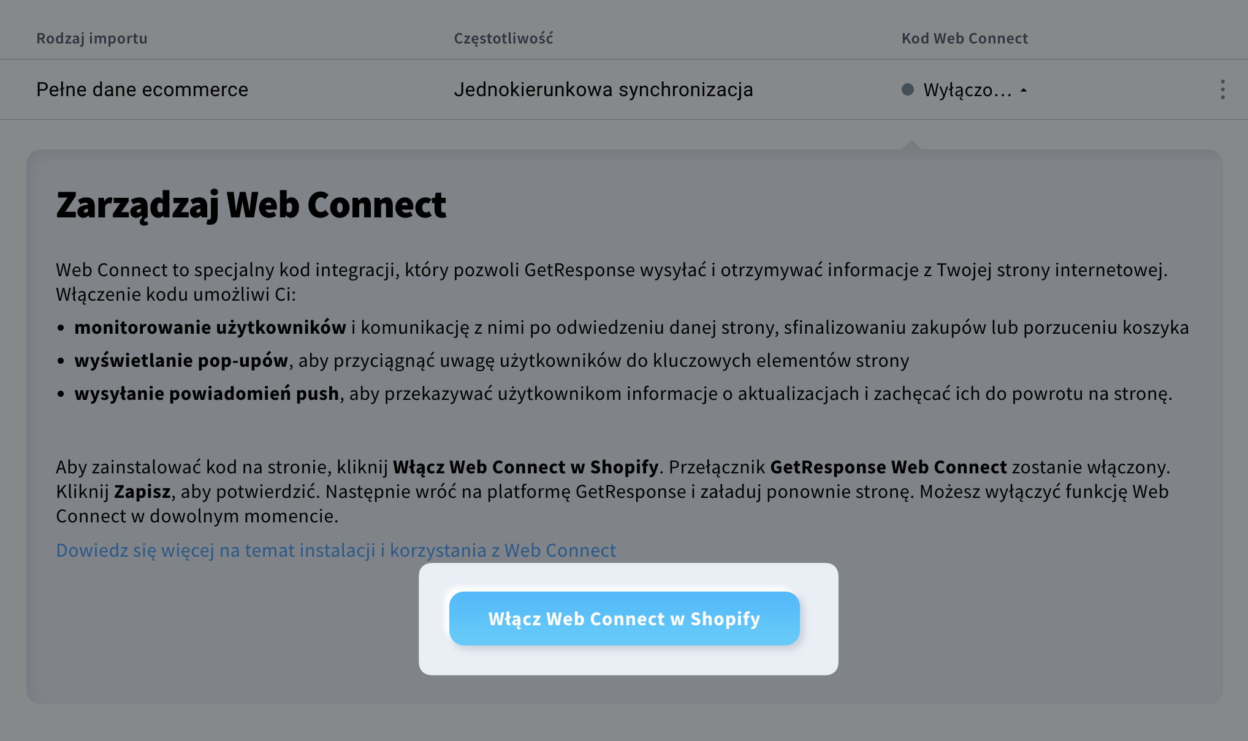Screen dimensions: 1248x741
Task: Open the three-dot row actions menu
Action: pos(1222,89)
